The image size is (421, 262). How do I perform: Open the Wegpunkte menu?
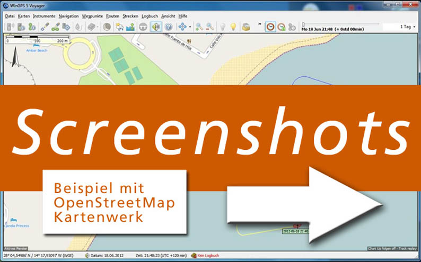click(x=93, y=16)
